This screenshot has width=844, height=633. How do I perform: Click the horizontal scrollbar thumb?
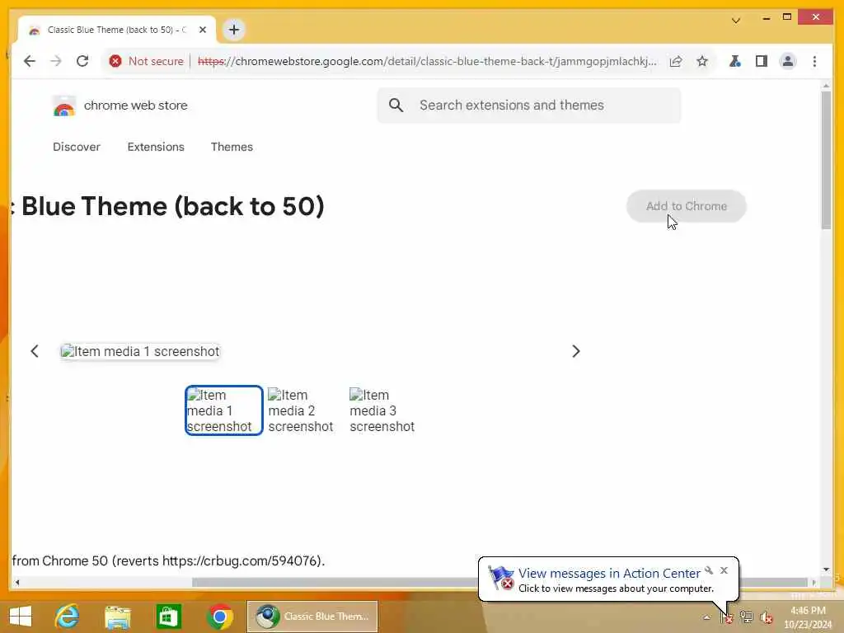coord(499,583)
